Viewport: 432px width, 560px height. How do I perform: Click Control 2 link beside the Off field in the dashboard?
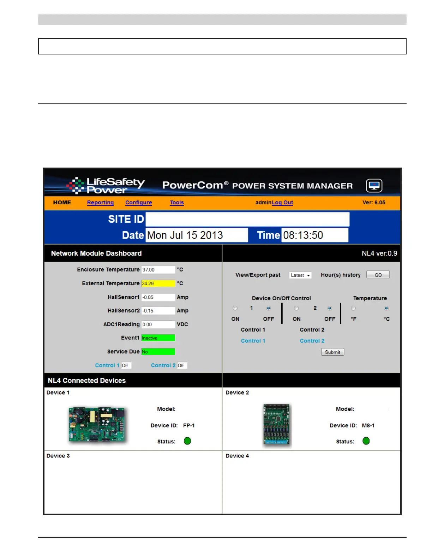click(x=163, y=366)
